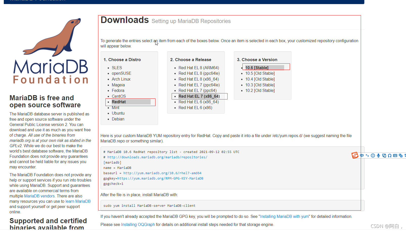Open 'MariaDB vendors' link in sidebar
406x231 pixels.
pos(39,196)
